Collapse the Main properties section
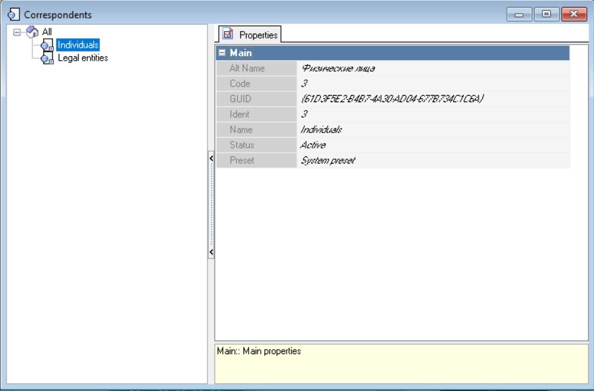 (x=222, y=53)
